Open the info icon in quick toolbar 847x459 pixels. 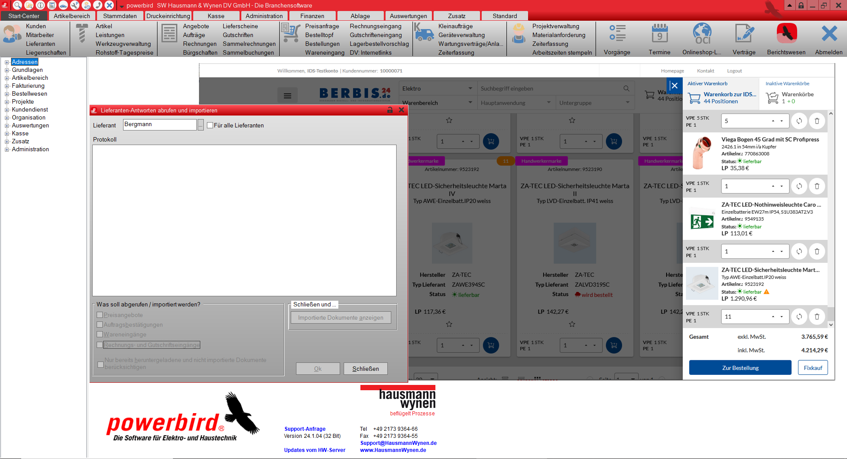click(x=40, y=5)
